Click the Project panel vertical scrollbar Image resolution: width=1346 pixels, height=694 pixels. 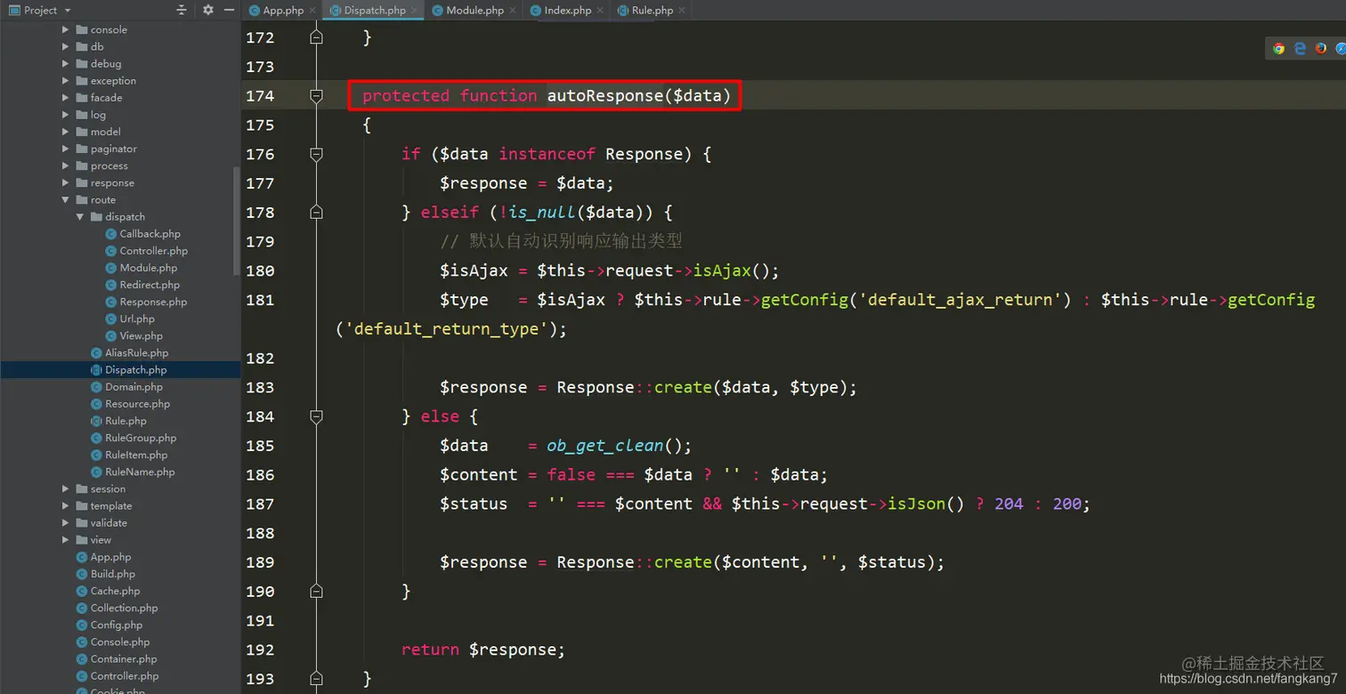pos(236,221)
